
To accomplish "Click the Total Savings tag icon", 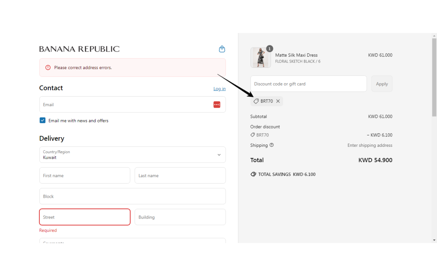I will coord(253,174).
